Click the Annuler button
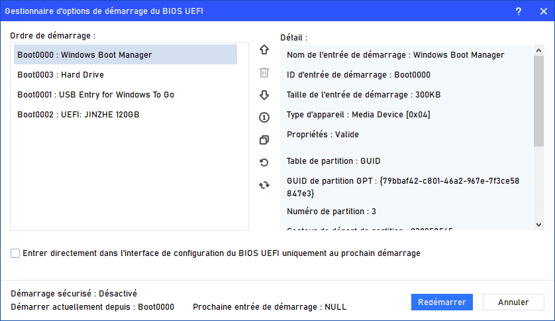The height and width of the screenshot is (321, 555). [513, 302]
